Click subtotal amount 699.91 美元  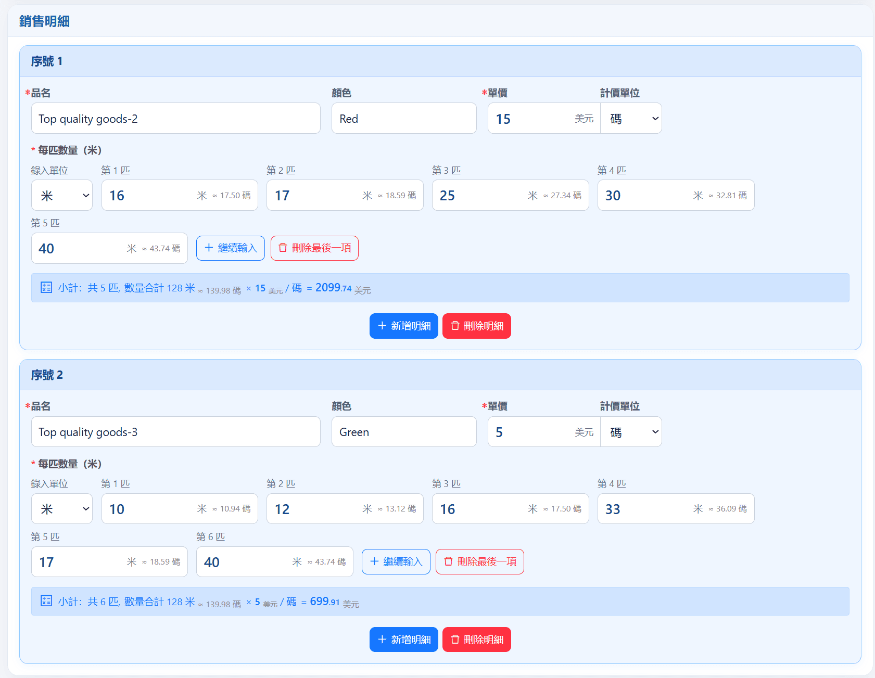coord(335,602)
